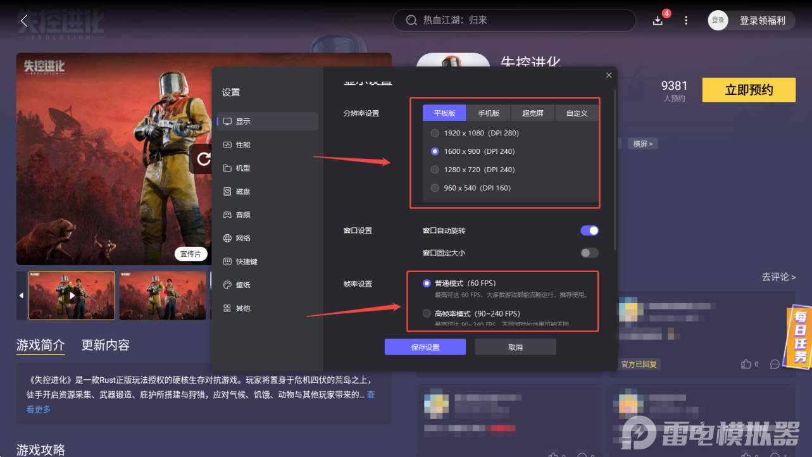This screenshot has width=812, height=457.
Task: Enable the 窗口固定大小 switch
Action: pyautogui.click(x=589, y=253)
